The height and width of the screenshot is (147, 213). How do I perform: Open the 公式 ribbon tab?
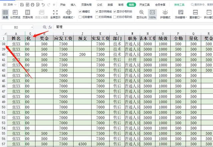click(x=100, y=5)
